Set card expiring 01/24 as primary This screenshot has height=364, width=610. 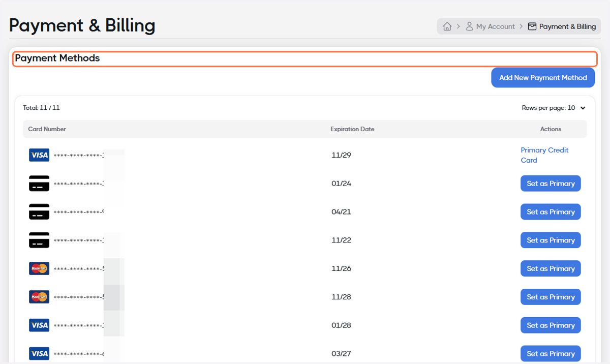551,184
